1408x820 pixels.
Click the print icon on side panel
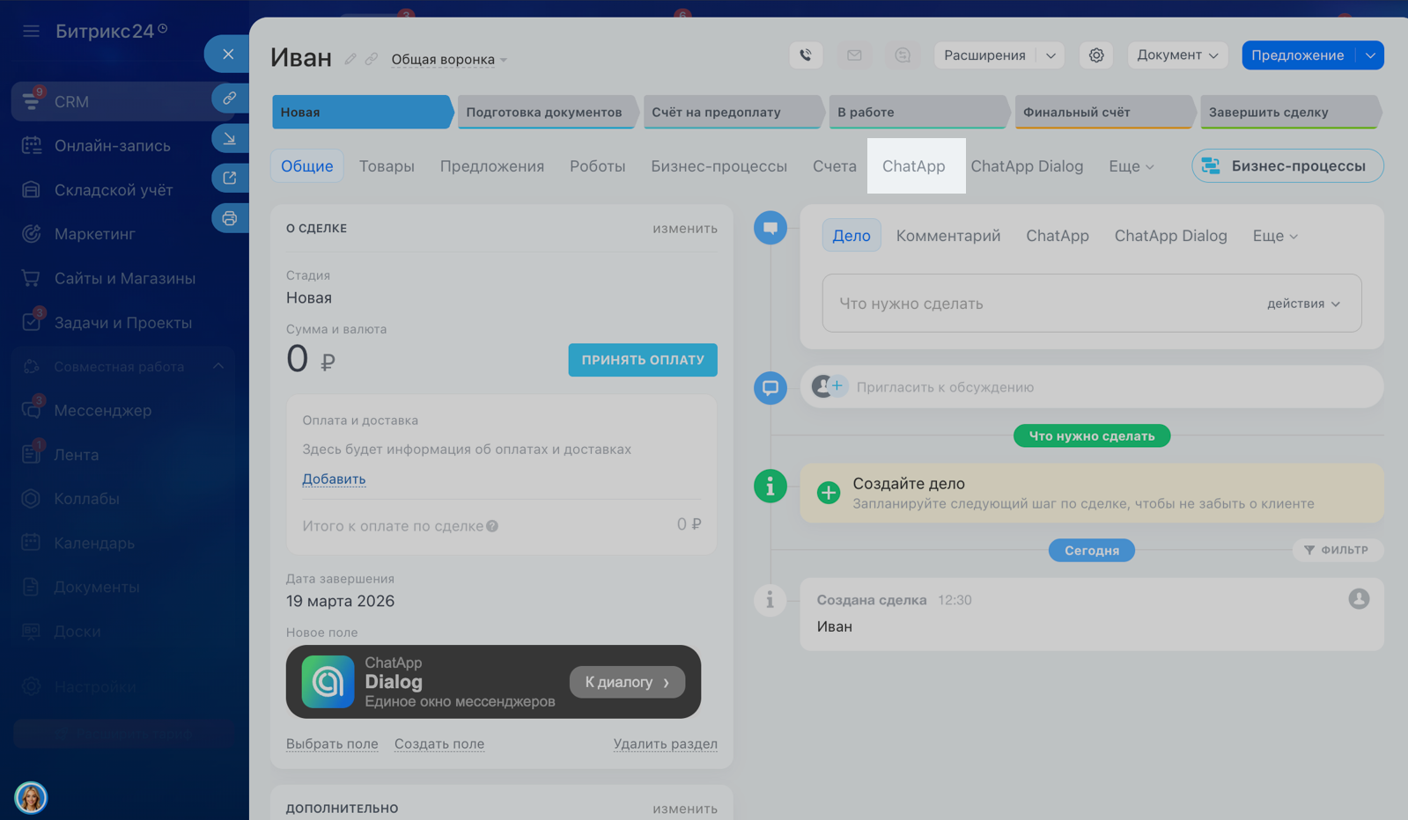pyautogui.click(x=229, y=218)
